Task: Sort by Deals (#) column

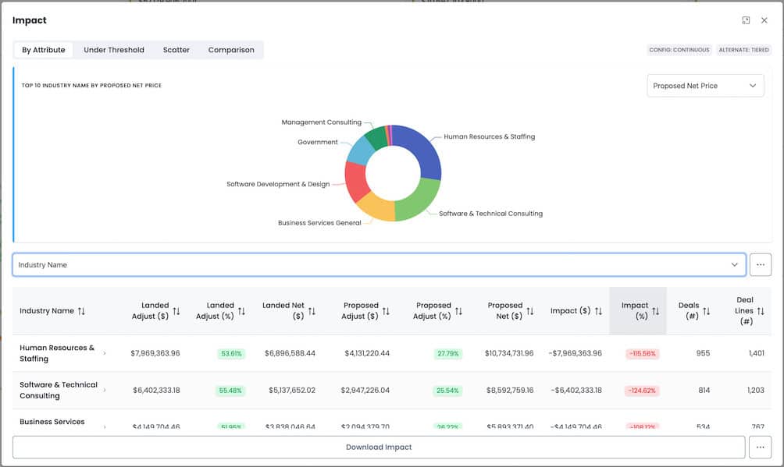Action: 706,311
